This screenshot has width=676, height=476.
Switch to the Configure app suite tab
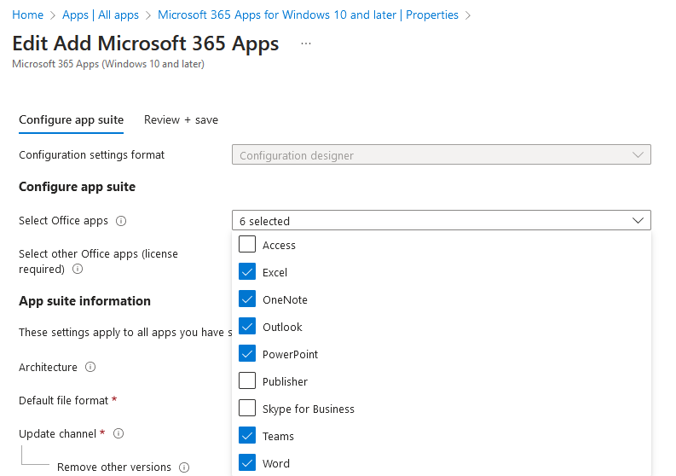71,120
